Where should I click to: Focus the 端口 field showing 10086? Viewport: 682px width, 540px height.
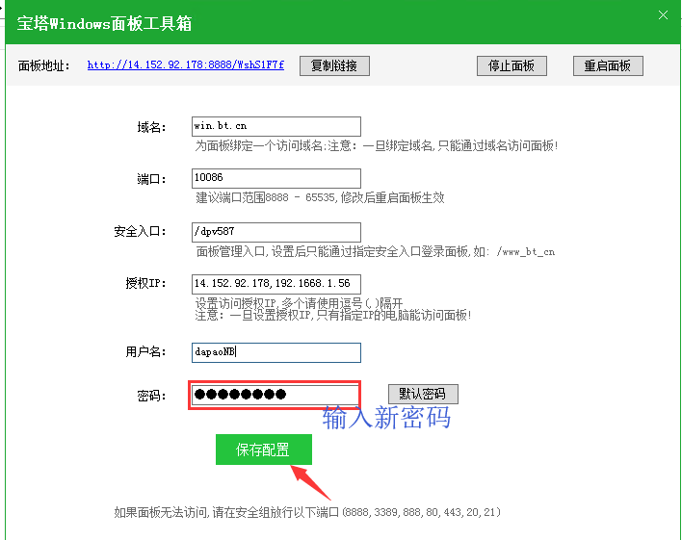click(276, 178)
